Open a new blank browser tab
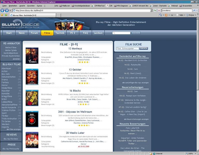The height and width of the screenshot is (155, 199). (59, 15)
